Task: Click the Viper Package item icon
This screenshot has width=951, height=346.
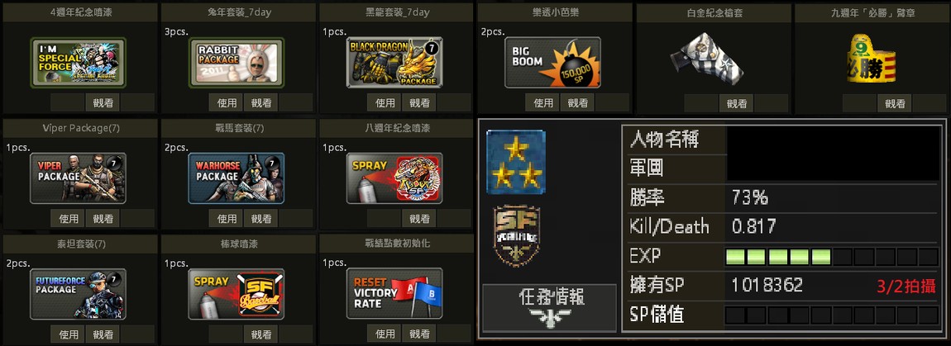Action: [x=79, y=178]
